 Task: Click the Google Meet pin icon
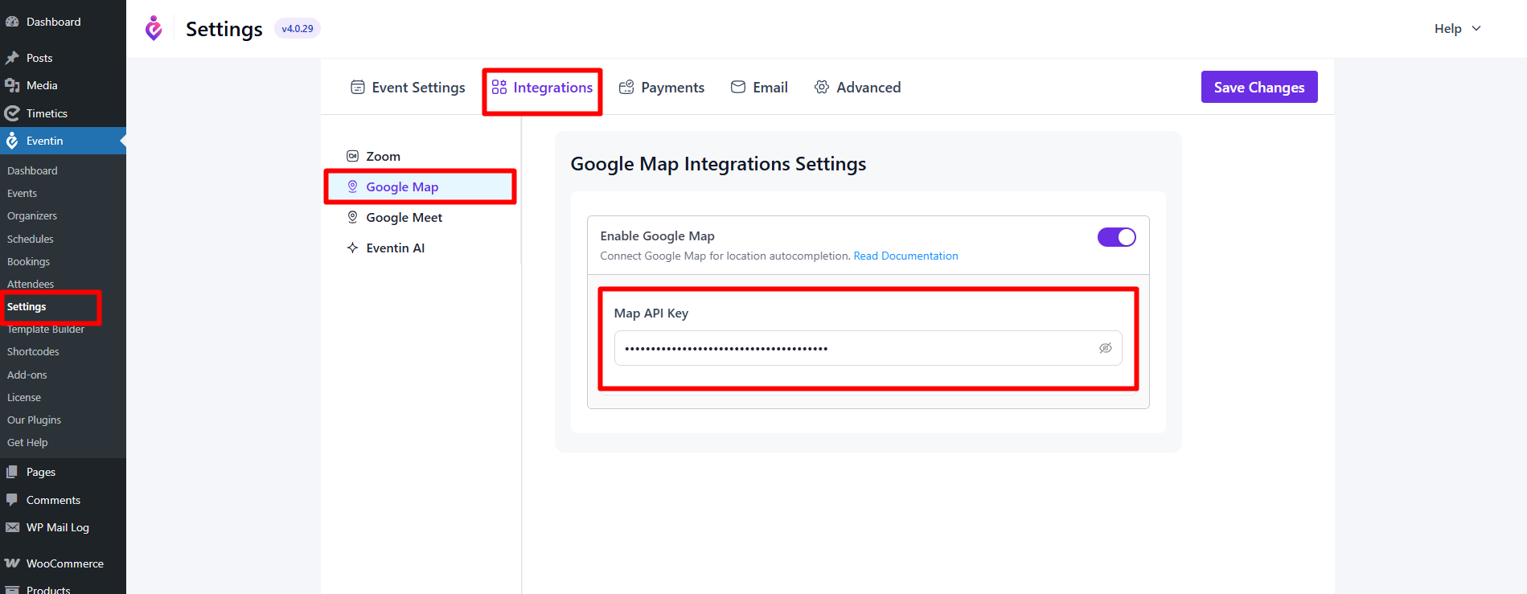tap(352, 217)
